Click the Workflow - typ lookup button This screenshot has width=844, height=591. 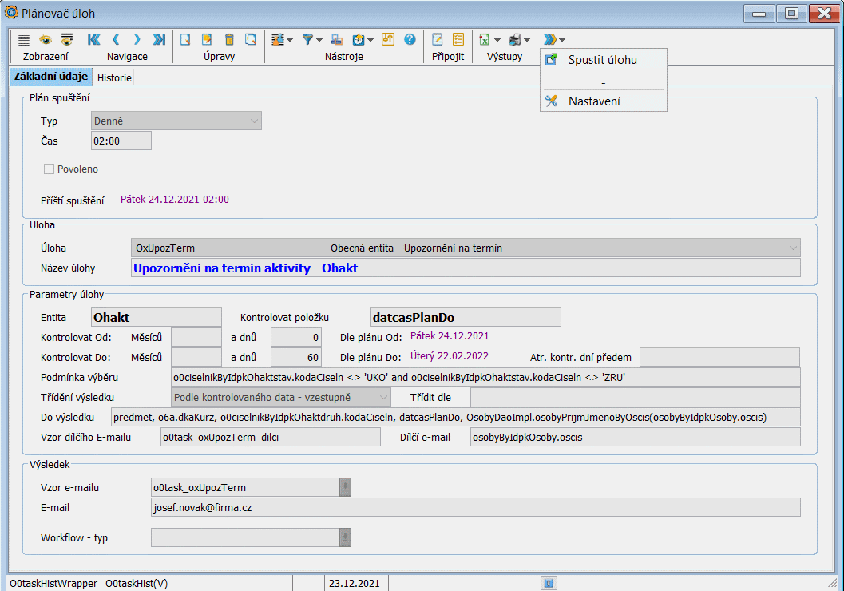tap(345, 537)
